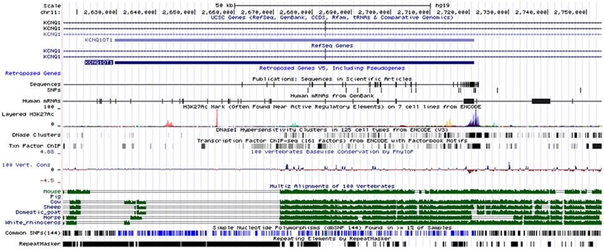The width and height of the screenshot is (604, 249).
Task: Click Simple Nucleotide Polymorphisms (dbSNP 144) title
Action: (332, 228)
